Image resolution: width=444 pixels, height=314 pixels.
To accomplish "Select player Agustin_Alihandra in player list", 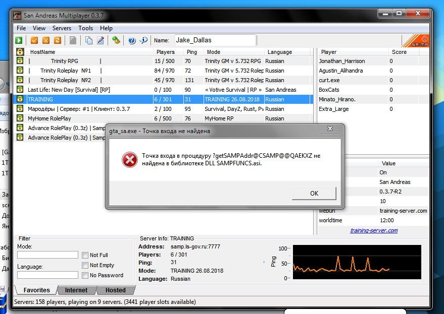I will tap(373, 71).
